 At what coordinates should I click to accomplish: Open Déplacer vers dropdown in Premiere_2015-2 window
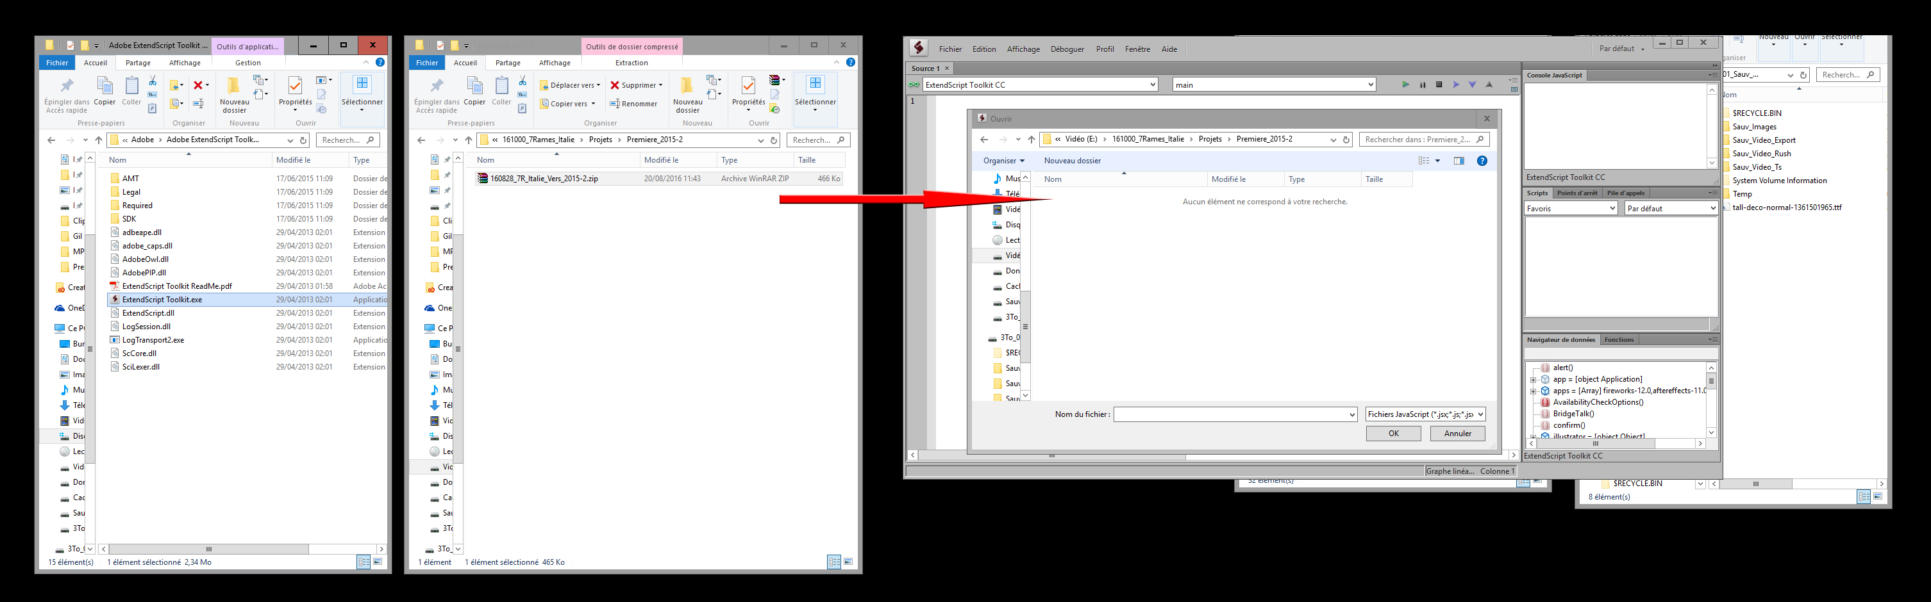click(x=571, y=85)
